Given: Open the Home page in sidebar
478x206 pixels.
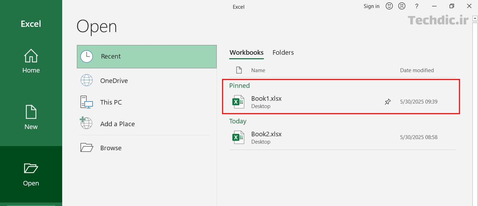Looking at the screenshot, I should pyautogui.click(x=31, y=61).
